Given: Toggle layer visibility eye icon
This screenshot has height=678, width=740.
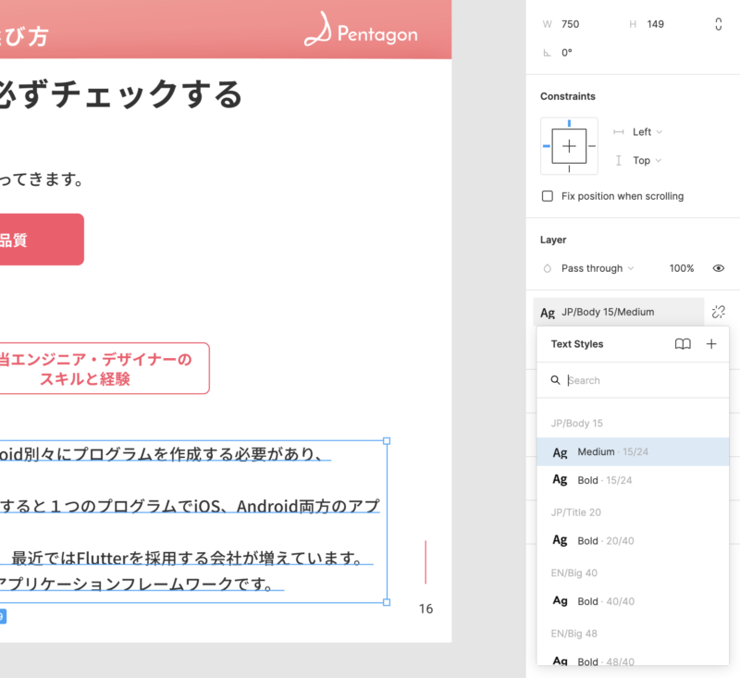Looking at the screenshot, I should pos(719,268).
